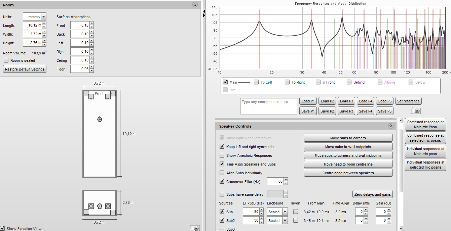451x231 pixels.
Task: Click the Set reference button
Action: pyautogui.click(x=408, y=101)
